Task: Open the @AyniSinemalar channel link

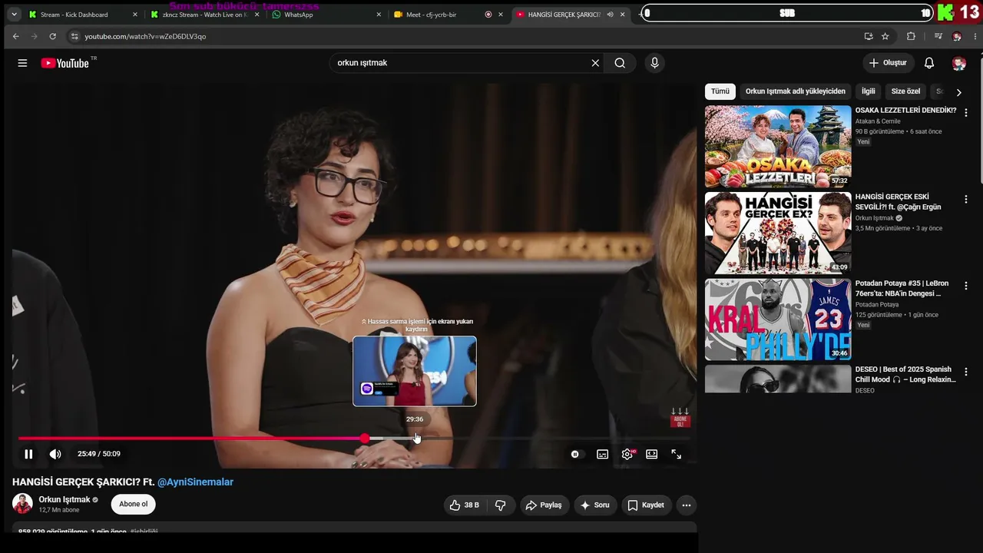Action: 195,482
